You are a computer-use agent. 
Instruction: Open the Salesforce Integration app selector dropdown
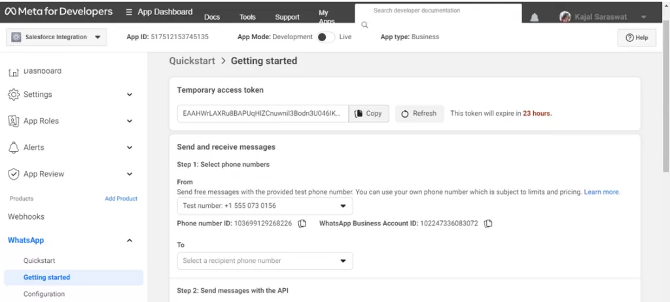click(56, 37)
